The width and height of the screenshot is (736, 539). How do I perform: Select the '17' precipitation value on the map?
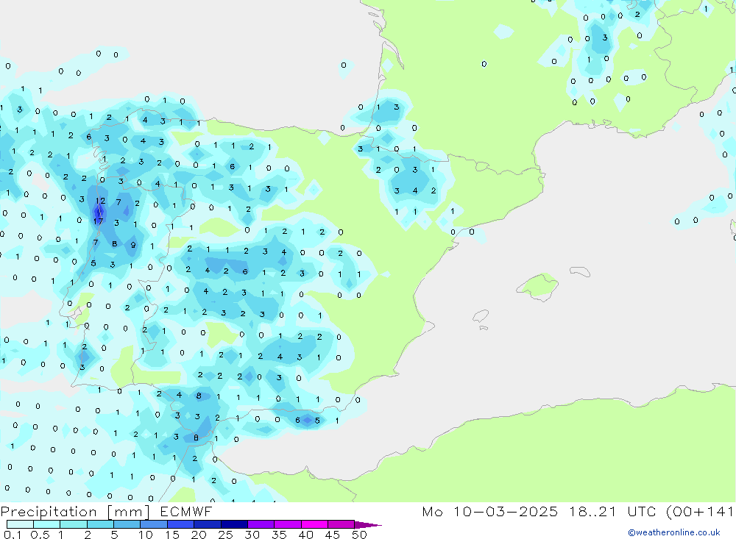point(98,221)
